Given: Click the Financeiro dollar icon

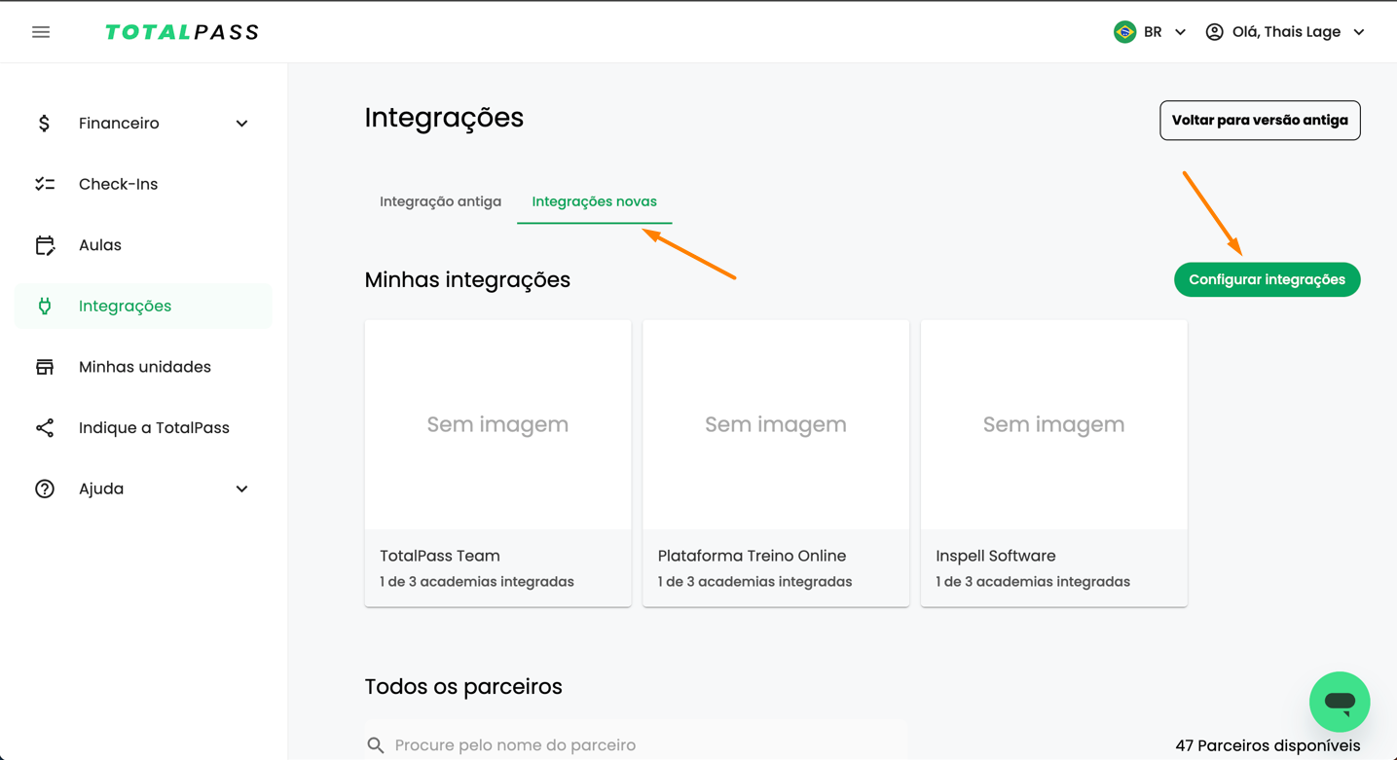Looking at the screenshot, I should tap(45, 124).
